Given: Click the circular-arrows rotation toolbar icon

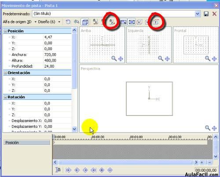Looking at the screenshot, I should pyautogui.click(x=68, y=22).
